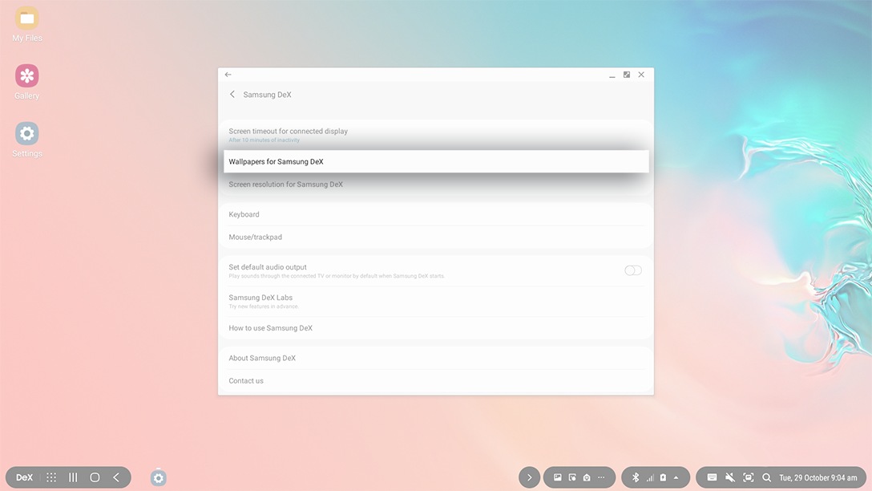Open the Contact us row

click(436, 381)
